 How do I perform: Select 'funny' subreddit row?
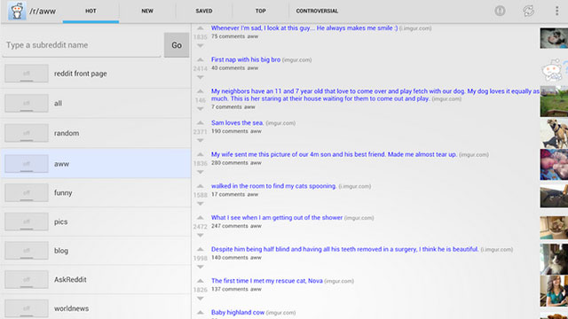pyautogui.click(x=96, y=193)
